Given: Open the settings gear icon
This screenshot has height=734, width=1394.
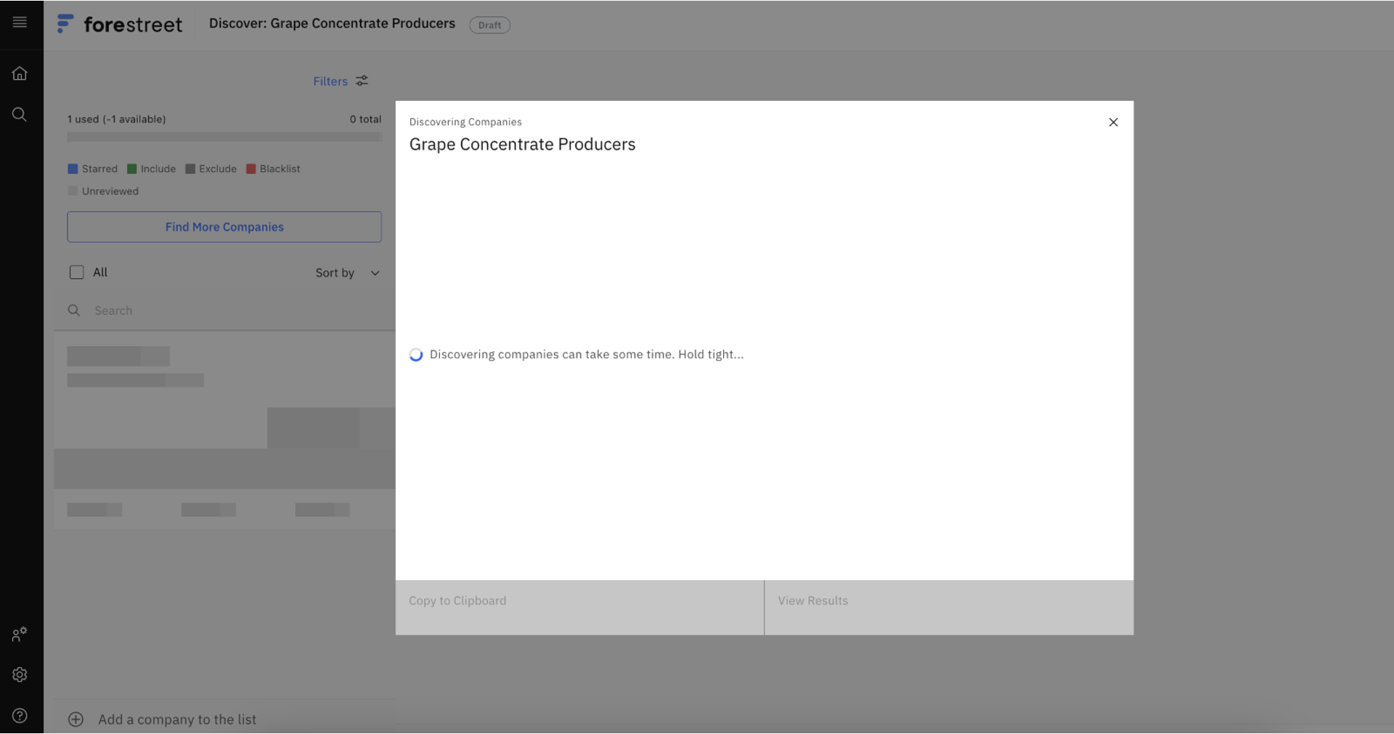Looking at the screenshot, I should pos(20,675).
